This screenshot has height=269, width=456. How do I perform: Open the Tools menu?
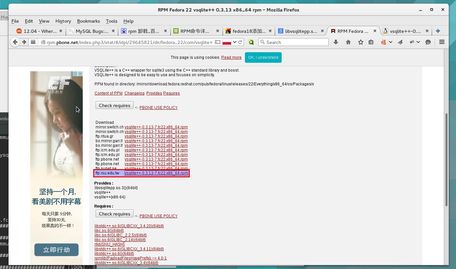click(x=112, y=21)
